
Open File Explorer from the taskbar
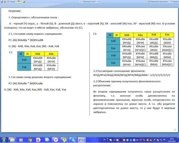[x=13, y=139]
